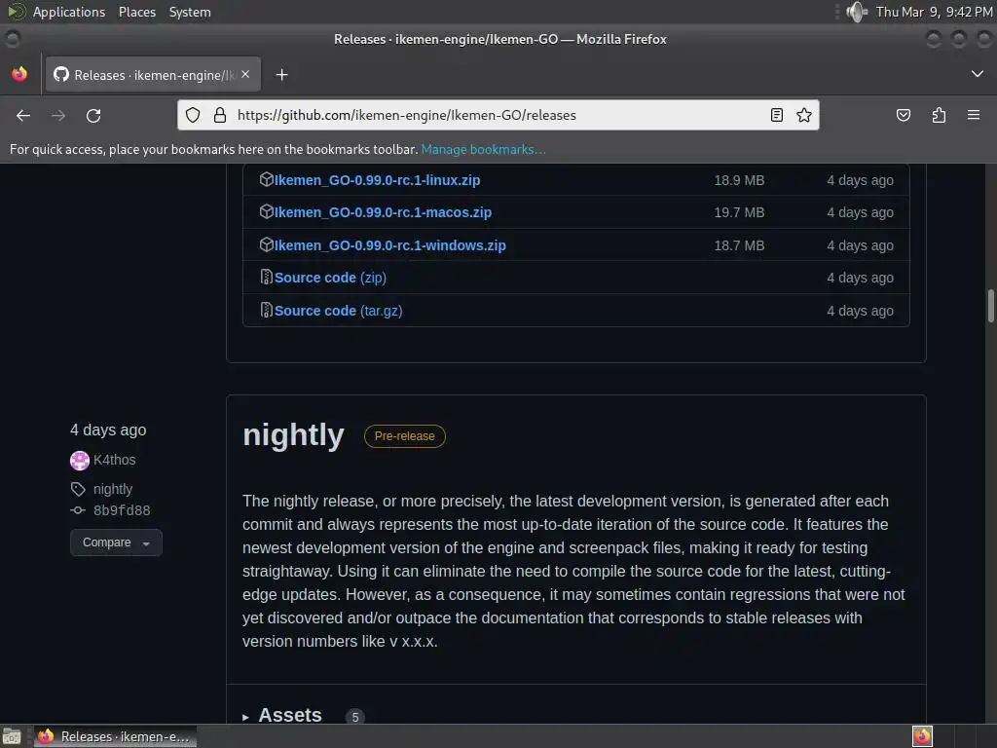Select the Releases ikemen-engine browser tab
997x748 pixels.
tap(153, 75)
